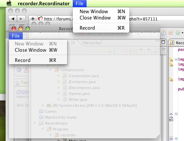Expand Opener.java in the tree
184x141 pixels.
pos(59,94)
